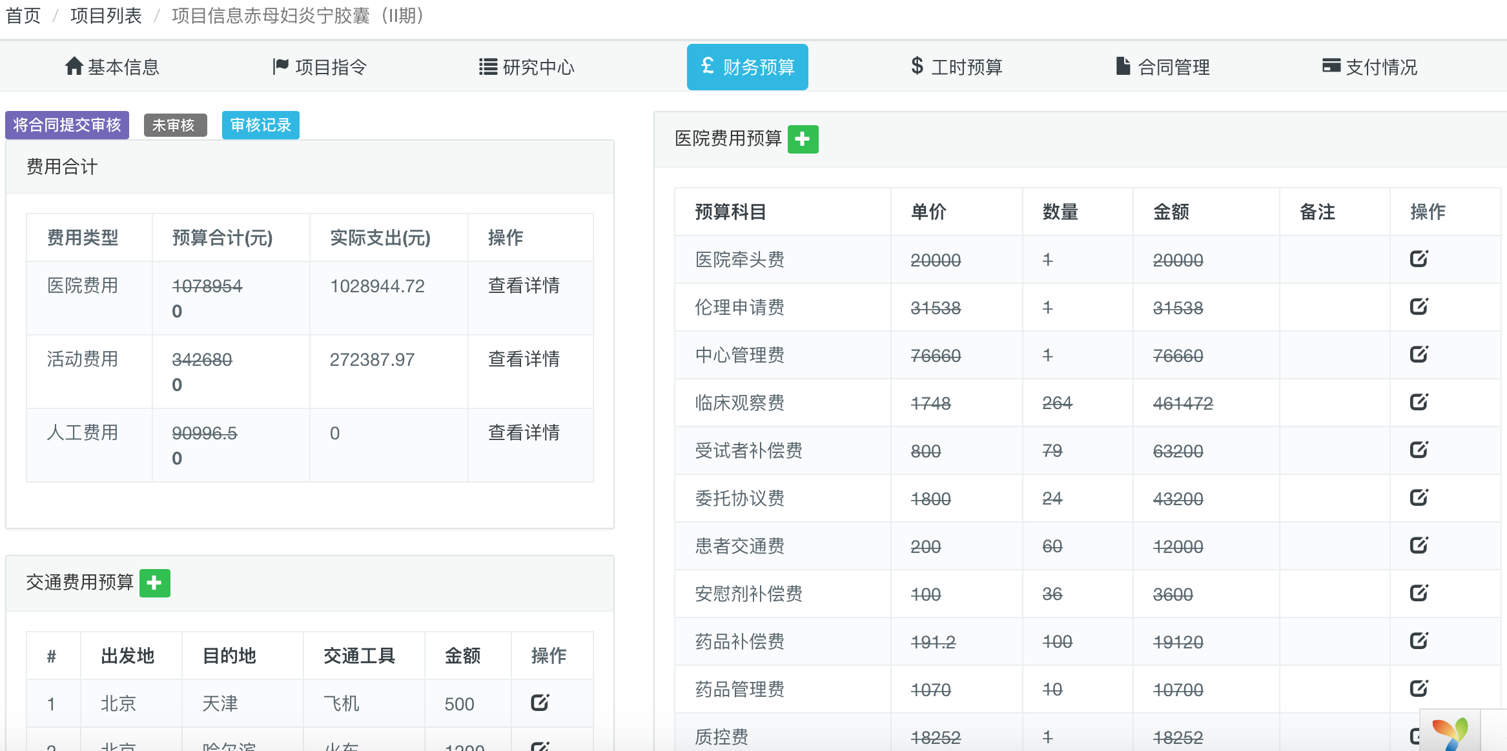Edit the 北京 to 天津 transport row
This screenshot has height=751, width=1507.
point(540,703)
